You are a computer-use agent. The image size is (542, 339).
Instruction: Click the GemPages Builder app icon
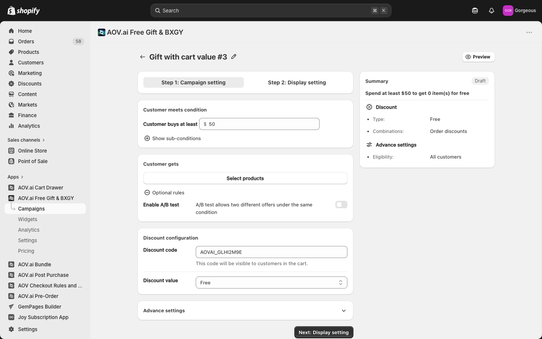pos(11,307)
